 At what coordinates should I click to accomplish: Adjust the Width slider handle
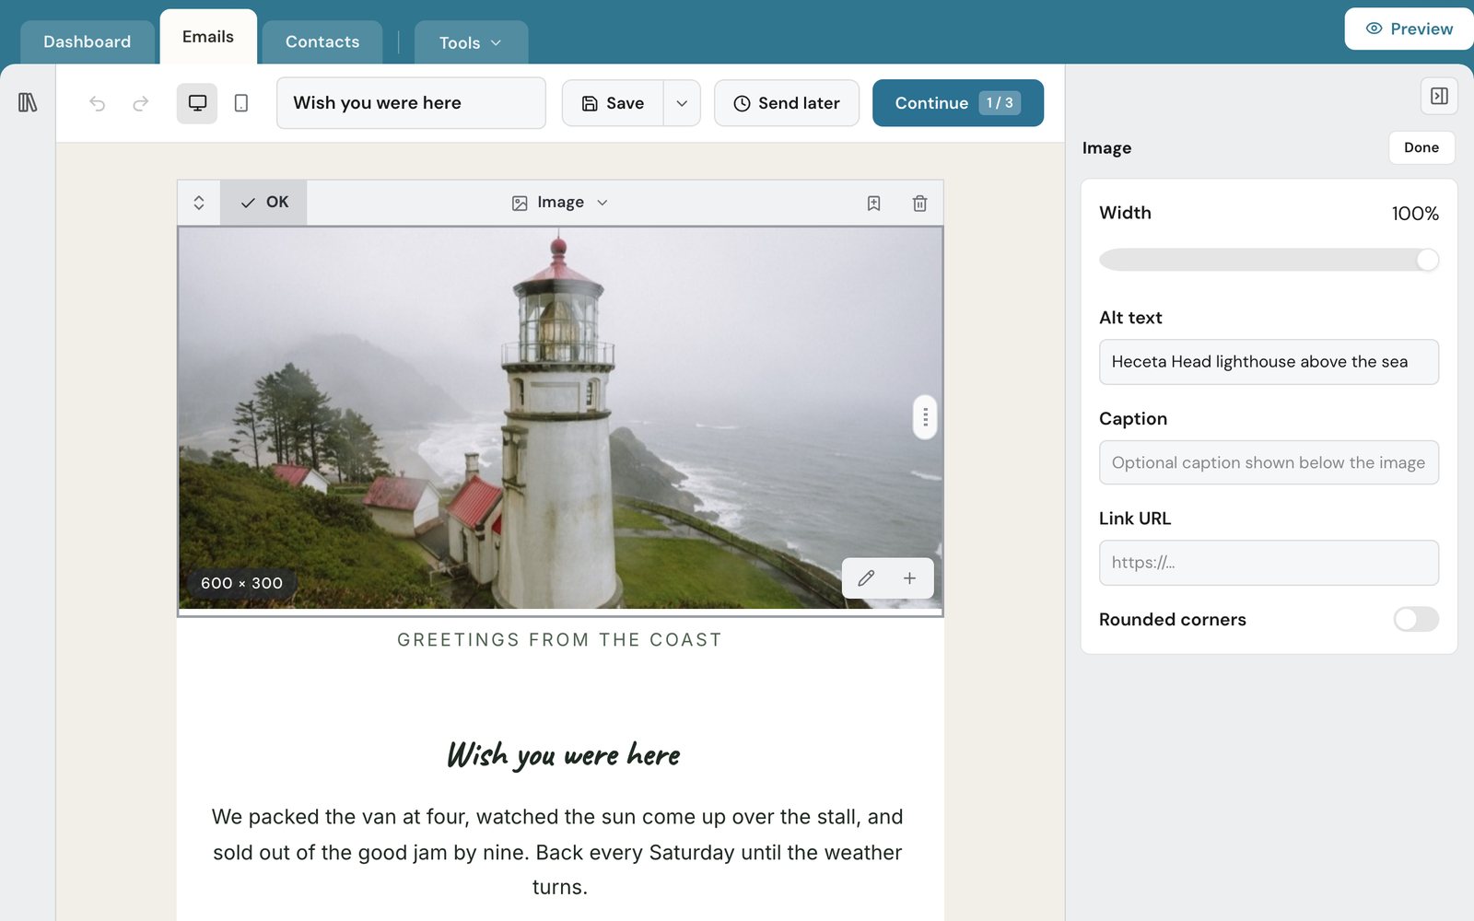[x=1427, y=260]
